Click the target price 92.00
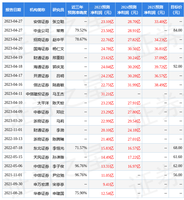This screenshot has width=184, height=200. click(178, 67)
